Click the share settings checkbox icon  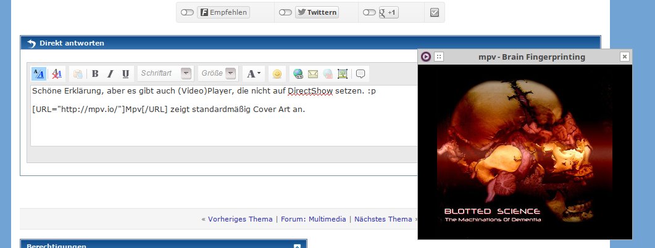(435, 12)
